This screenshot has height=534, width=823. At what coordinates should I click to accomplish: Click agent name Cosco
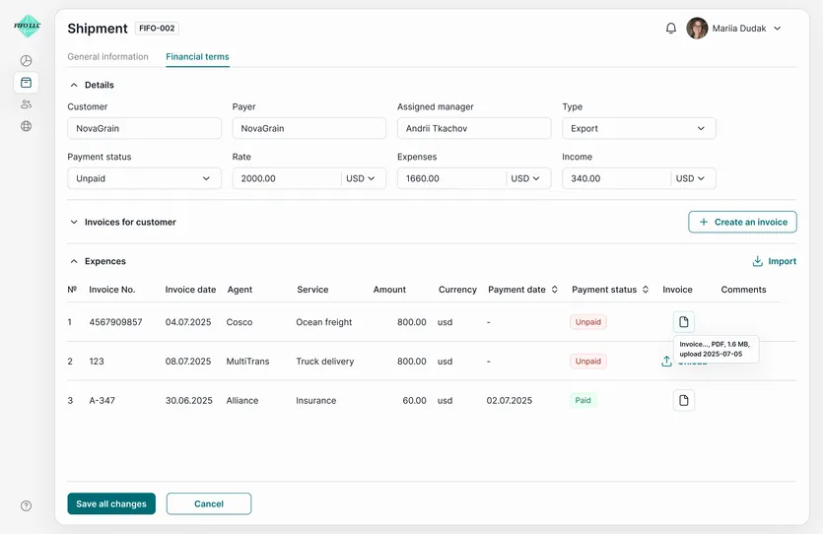(240, 322)
